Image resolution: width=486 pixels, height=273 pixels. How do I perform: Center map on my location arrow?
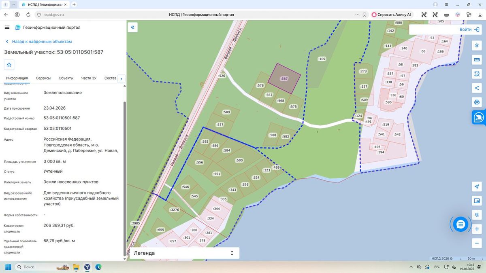coord(477,186)
